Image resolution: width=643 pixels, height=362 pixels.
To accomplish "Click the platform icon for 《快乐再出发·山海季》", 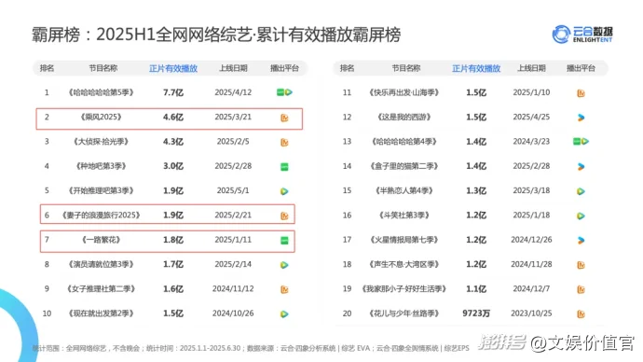I will coord(581,93).
